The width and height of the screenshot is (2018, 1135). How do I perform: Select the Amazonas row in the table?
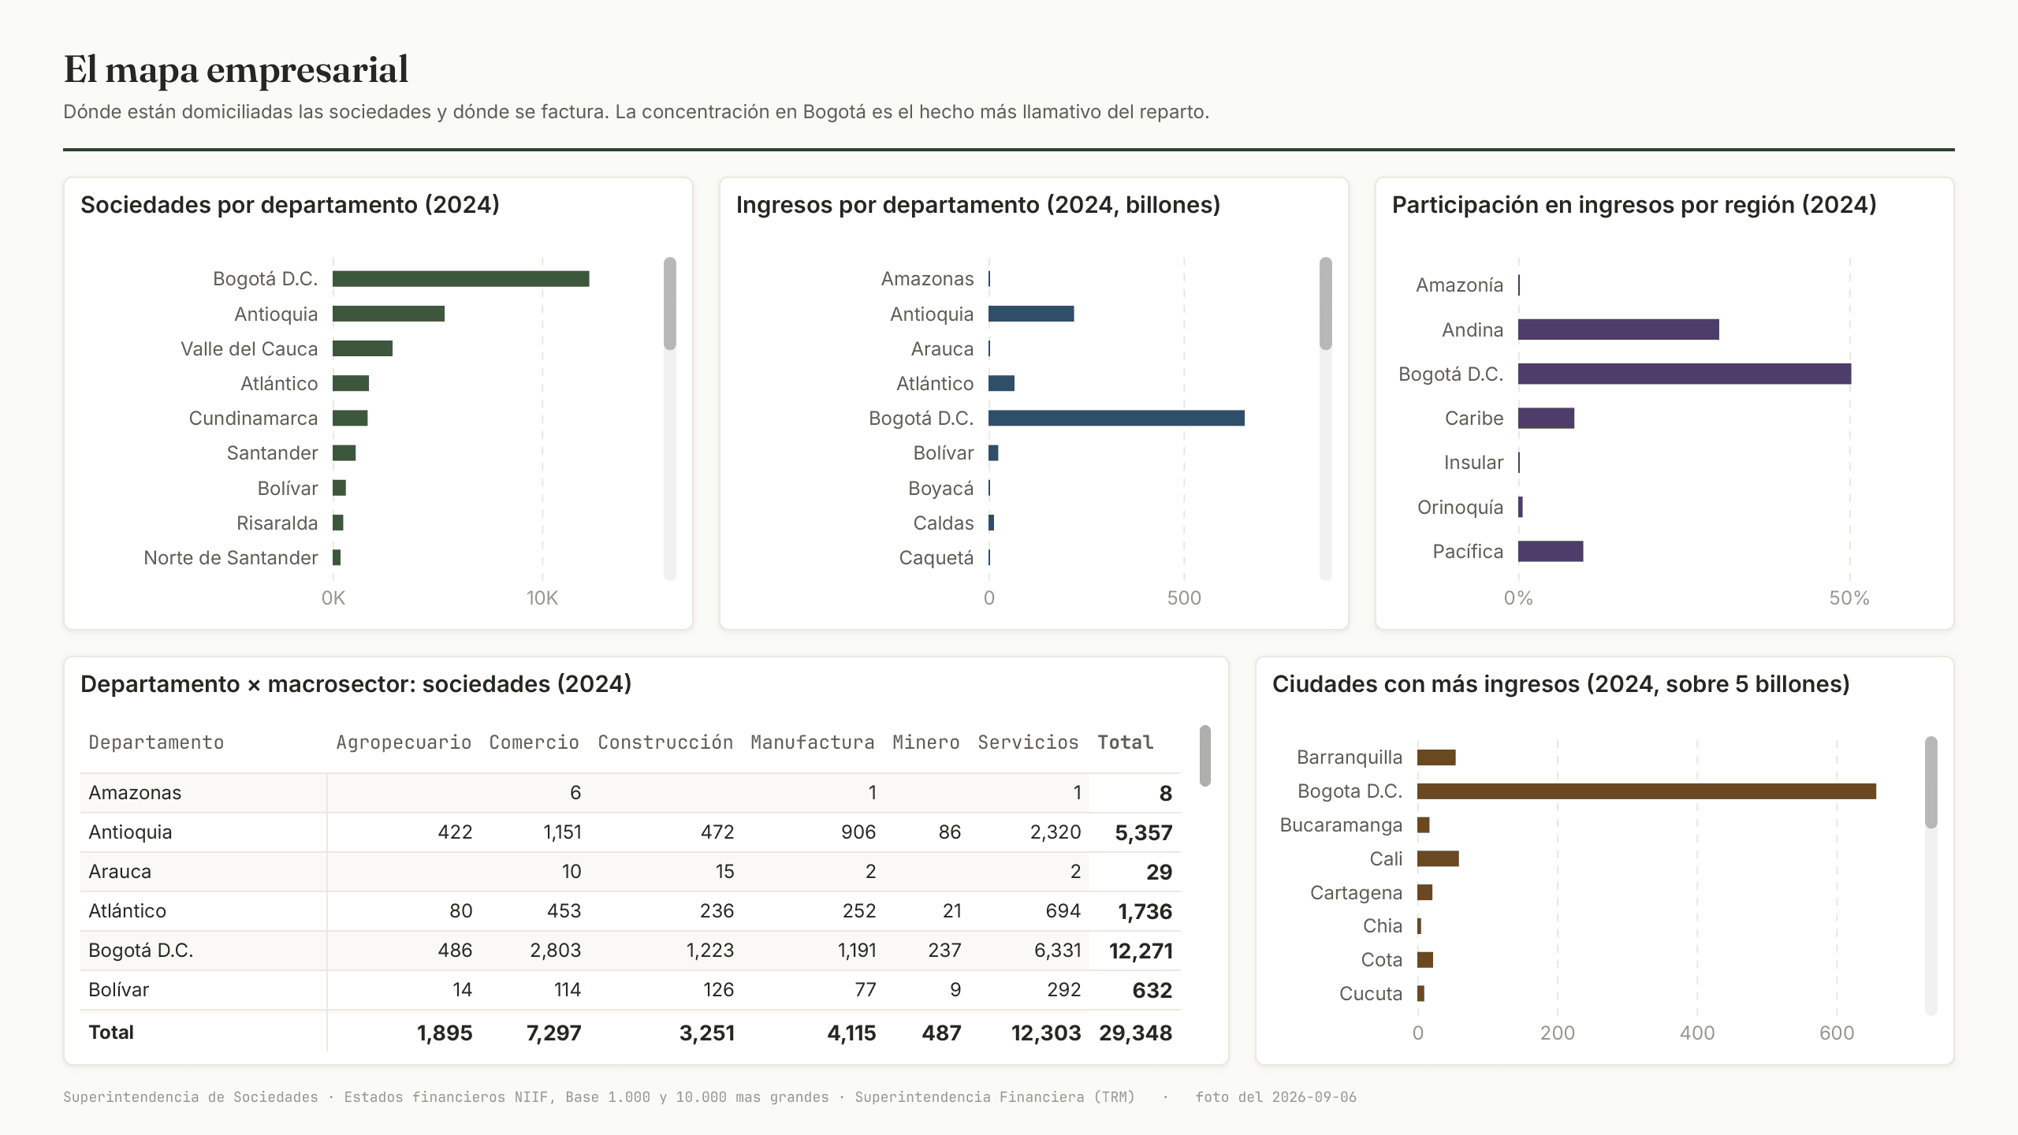pyautogui.click(x=631, y=793)
